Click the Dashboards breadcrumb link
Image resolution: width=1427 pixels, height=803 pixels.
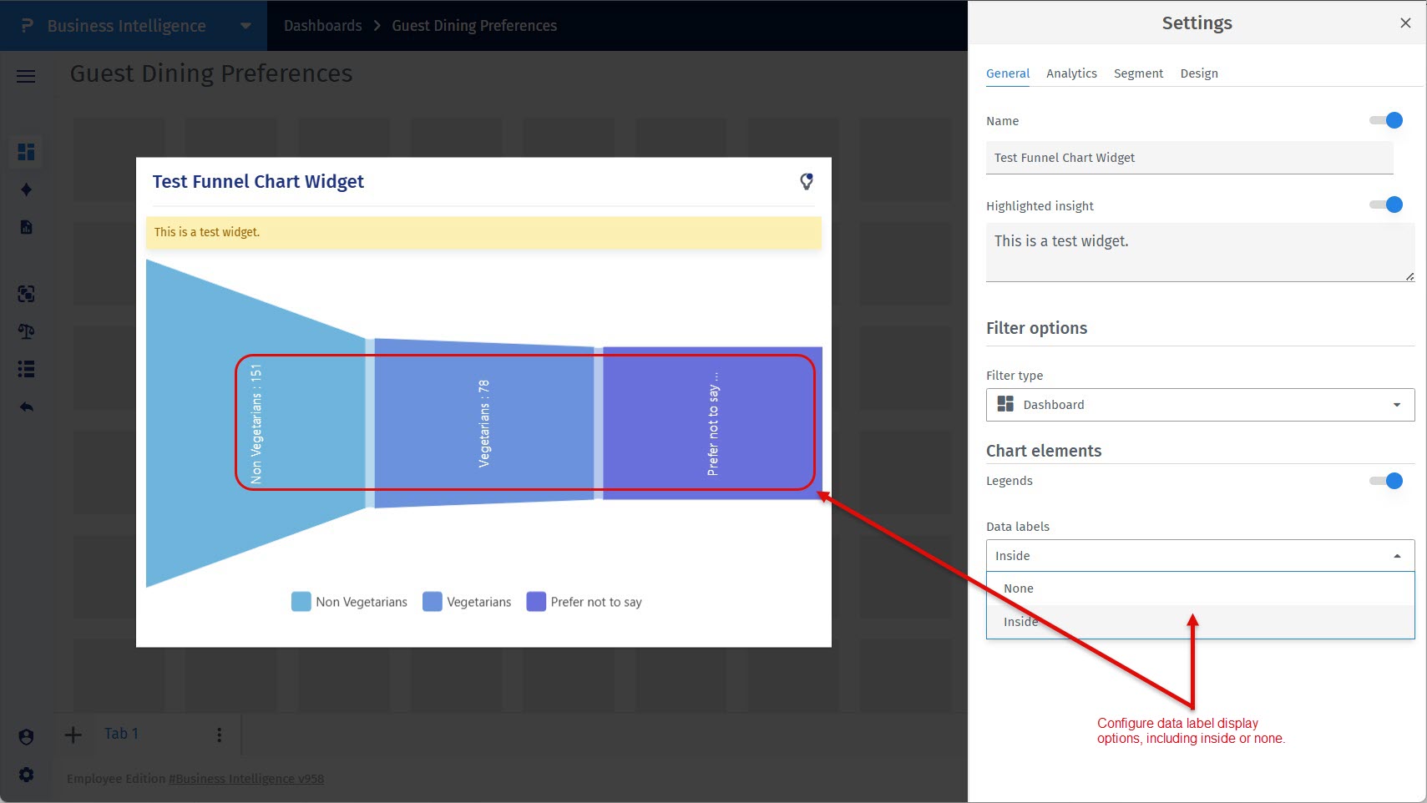[322, 26]
